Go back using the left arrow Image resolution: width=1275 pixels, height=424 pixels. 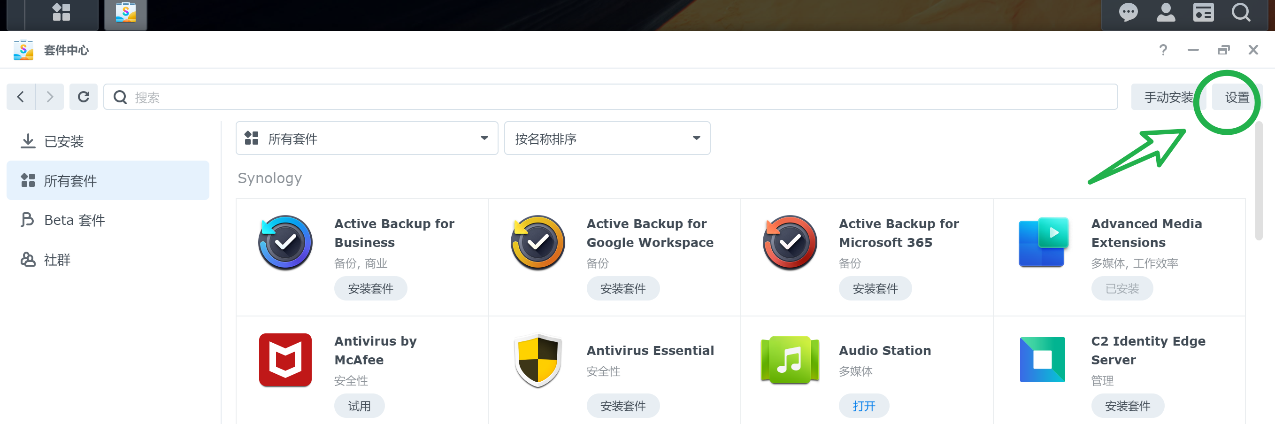[21, 97]
